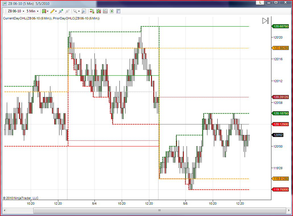Click the 120.28125 dark red price marker
Screen dimensions: 293x216
(280, 97)
